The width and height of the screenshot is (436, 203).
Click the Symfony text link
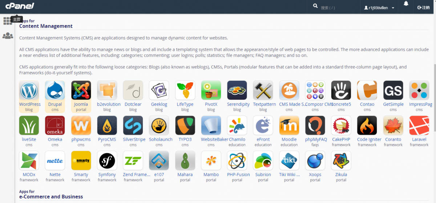(x=107, y=175)
